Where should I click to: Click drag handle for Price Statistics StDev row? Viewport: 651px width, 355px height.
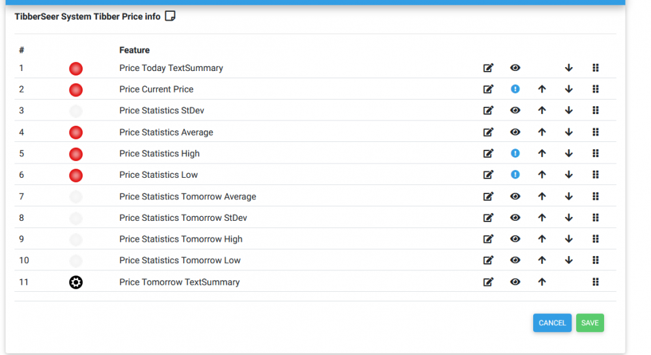coord(595,111)
